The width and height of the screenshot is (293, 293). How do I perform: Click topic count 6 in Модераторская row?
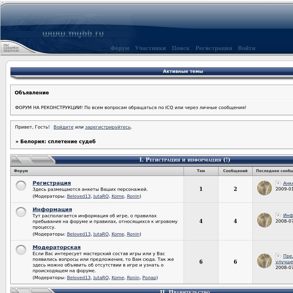pos(201,262)
